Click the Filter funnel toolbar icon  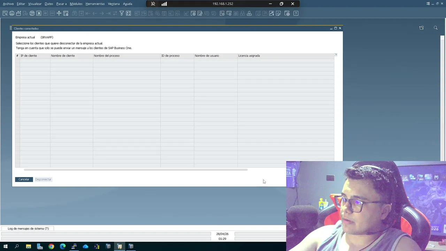tap(122, 13)
